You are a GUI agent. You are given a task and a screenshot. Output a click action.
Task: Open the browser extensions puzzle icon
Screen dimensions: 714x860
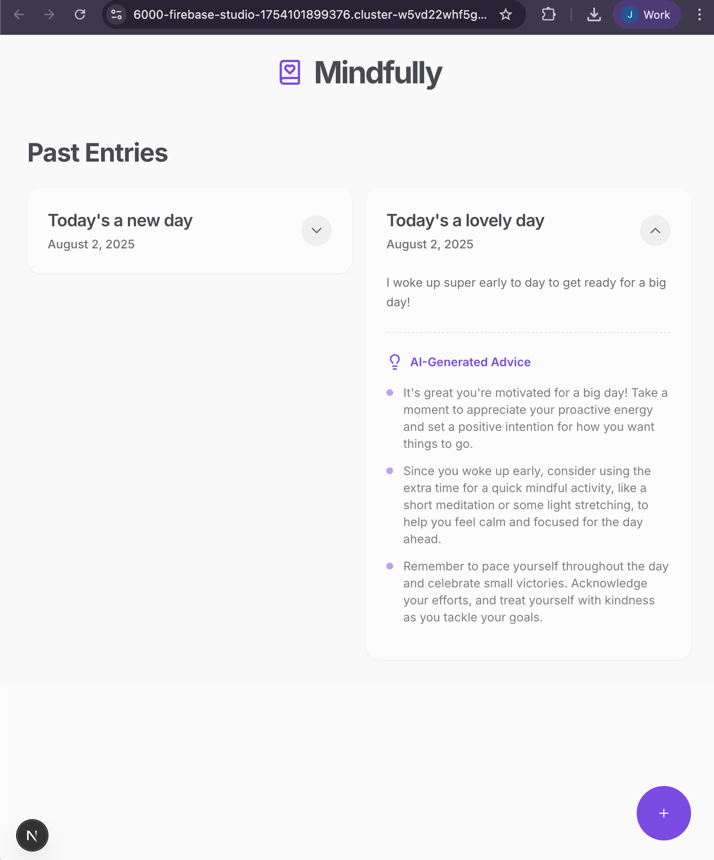tap(549, 15)
